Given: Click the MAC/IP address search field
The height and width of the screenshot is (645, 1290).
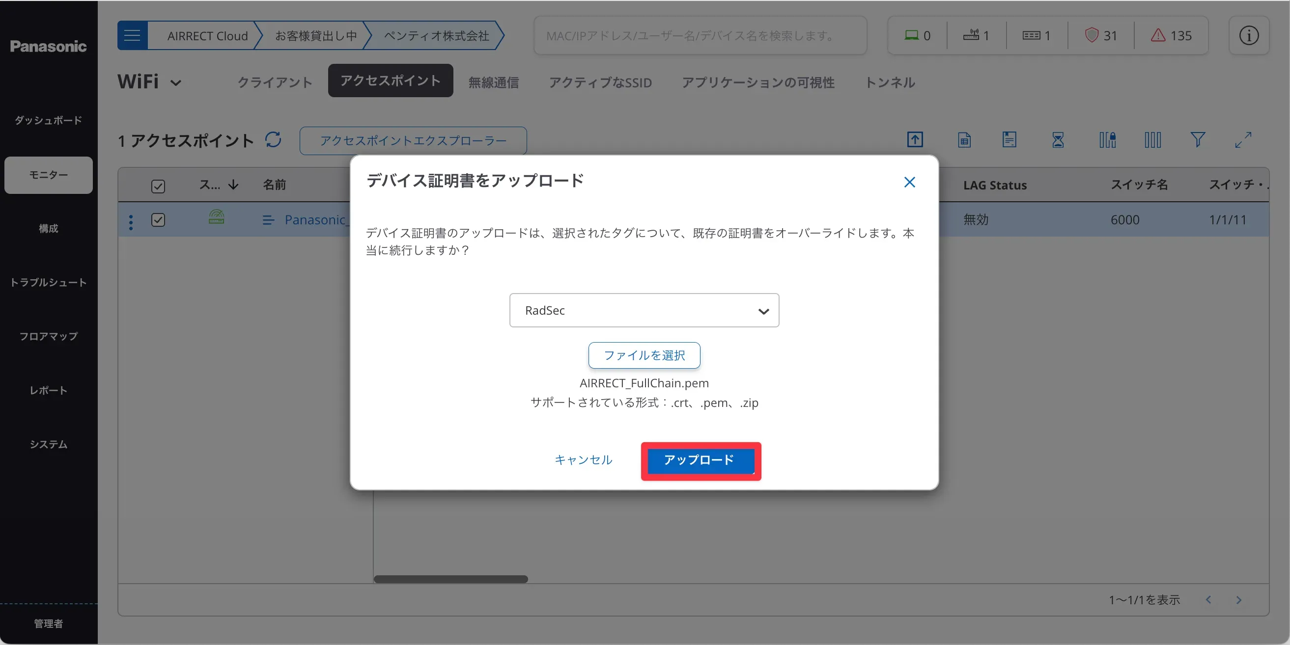Looking at the screenshot, I should 700,35.
